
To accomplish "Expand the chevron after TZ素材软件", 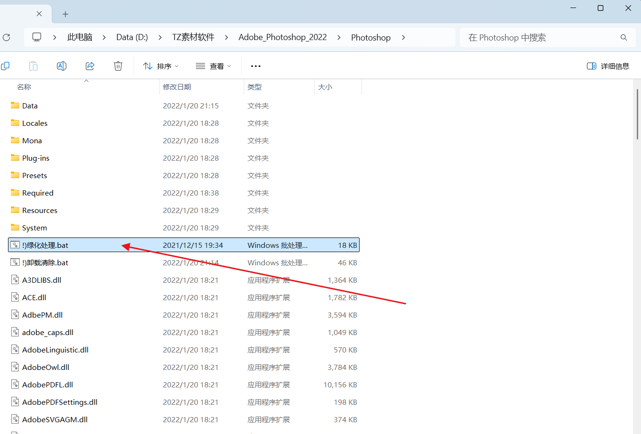I will [x=226, y=37].
